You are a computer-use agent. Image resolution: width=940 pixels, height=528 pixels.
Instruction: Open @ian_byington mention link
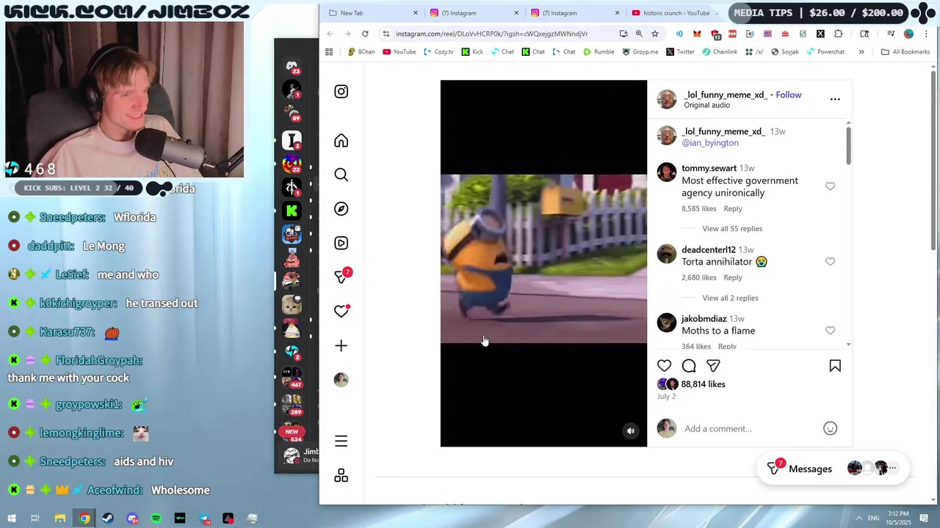[710, 143]
